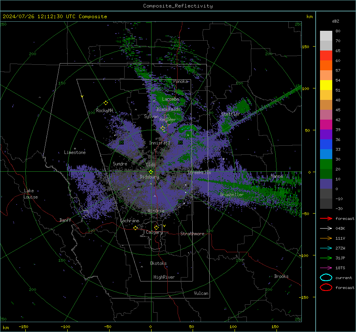Click the Innisfail city label
Image resolution: width=356 pixels, height=332 pixels.
pos(159,143)
